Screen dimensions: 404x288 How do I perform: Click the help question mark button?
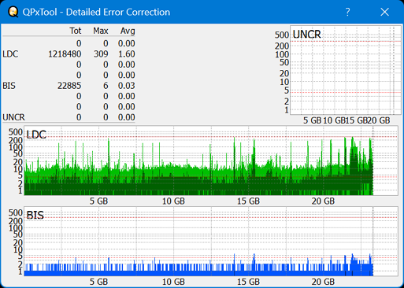tap(347, 12)
